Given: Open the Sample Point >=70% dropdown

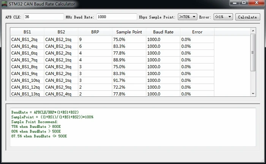Looking at the screenshot, I should coord(187,17).
